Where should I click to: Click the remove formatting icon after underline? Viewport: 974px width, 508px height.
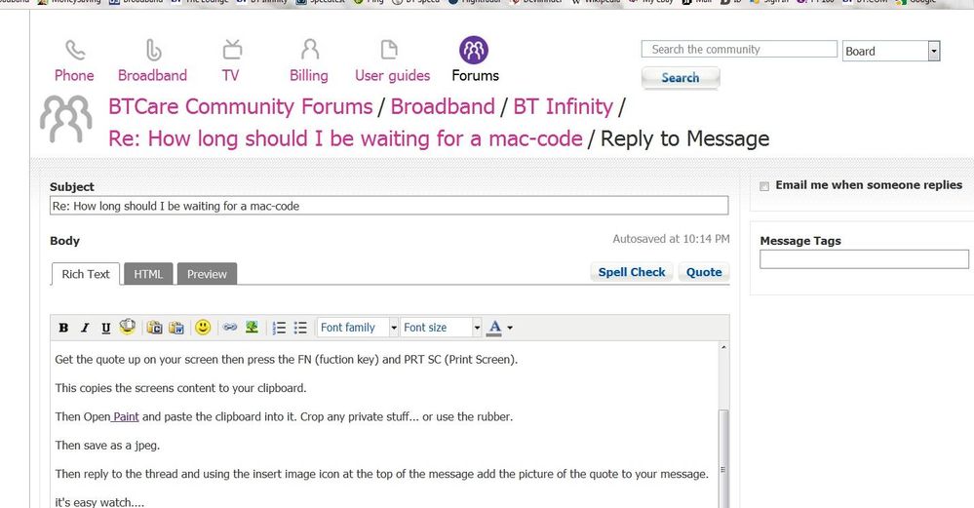[x=128, y=327]
